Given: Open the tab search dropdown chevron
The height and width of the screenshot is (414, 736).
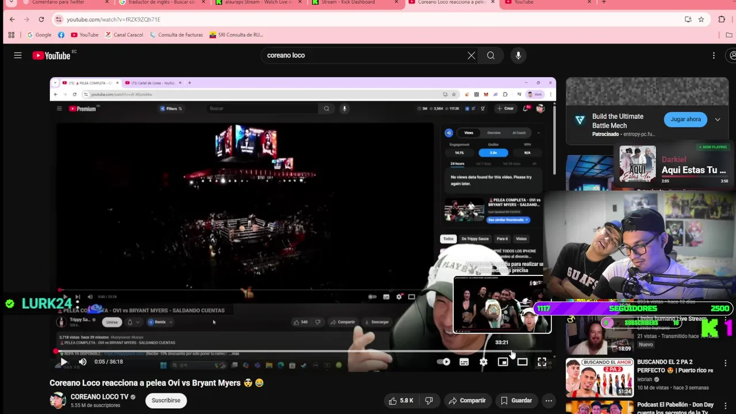Looking at the screenshot, I should (11, 2).
